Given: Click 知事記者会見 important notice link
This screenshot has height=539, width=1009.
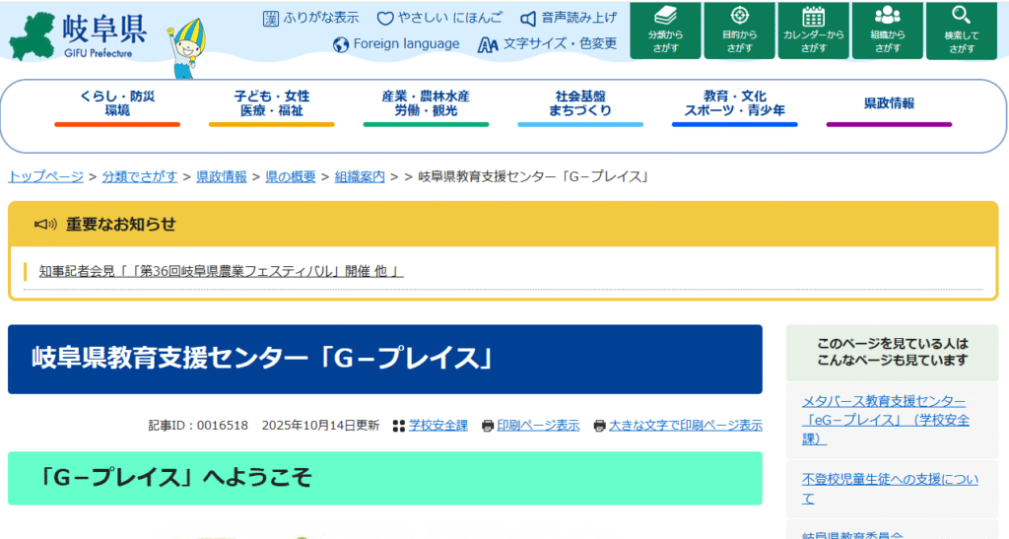Looking at the screenshot, I should (x=221, y=271).
